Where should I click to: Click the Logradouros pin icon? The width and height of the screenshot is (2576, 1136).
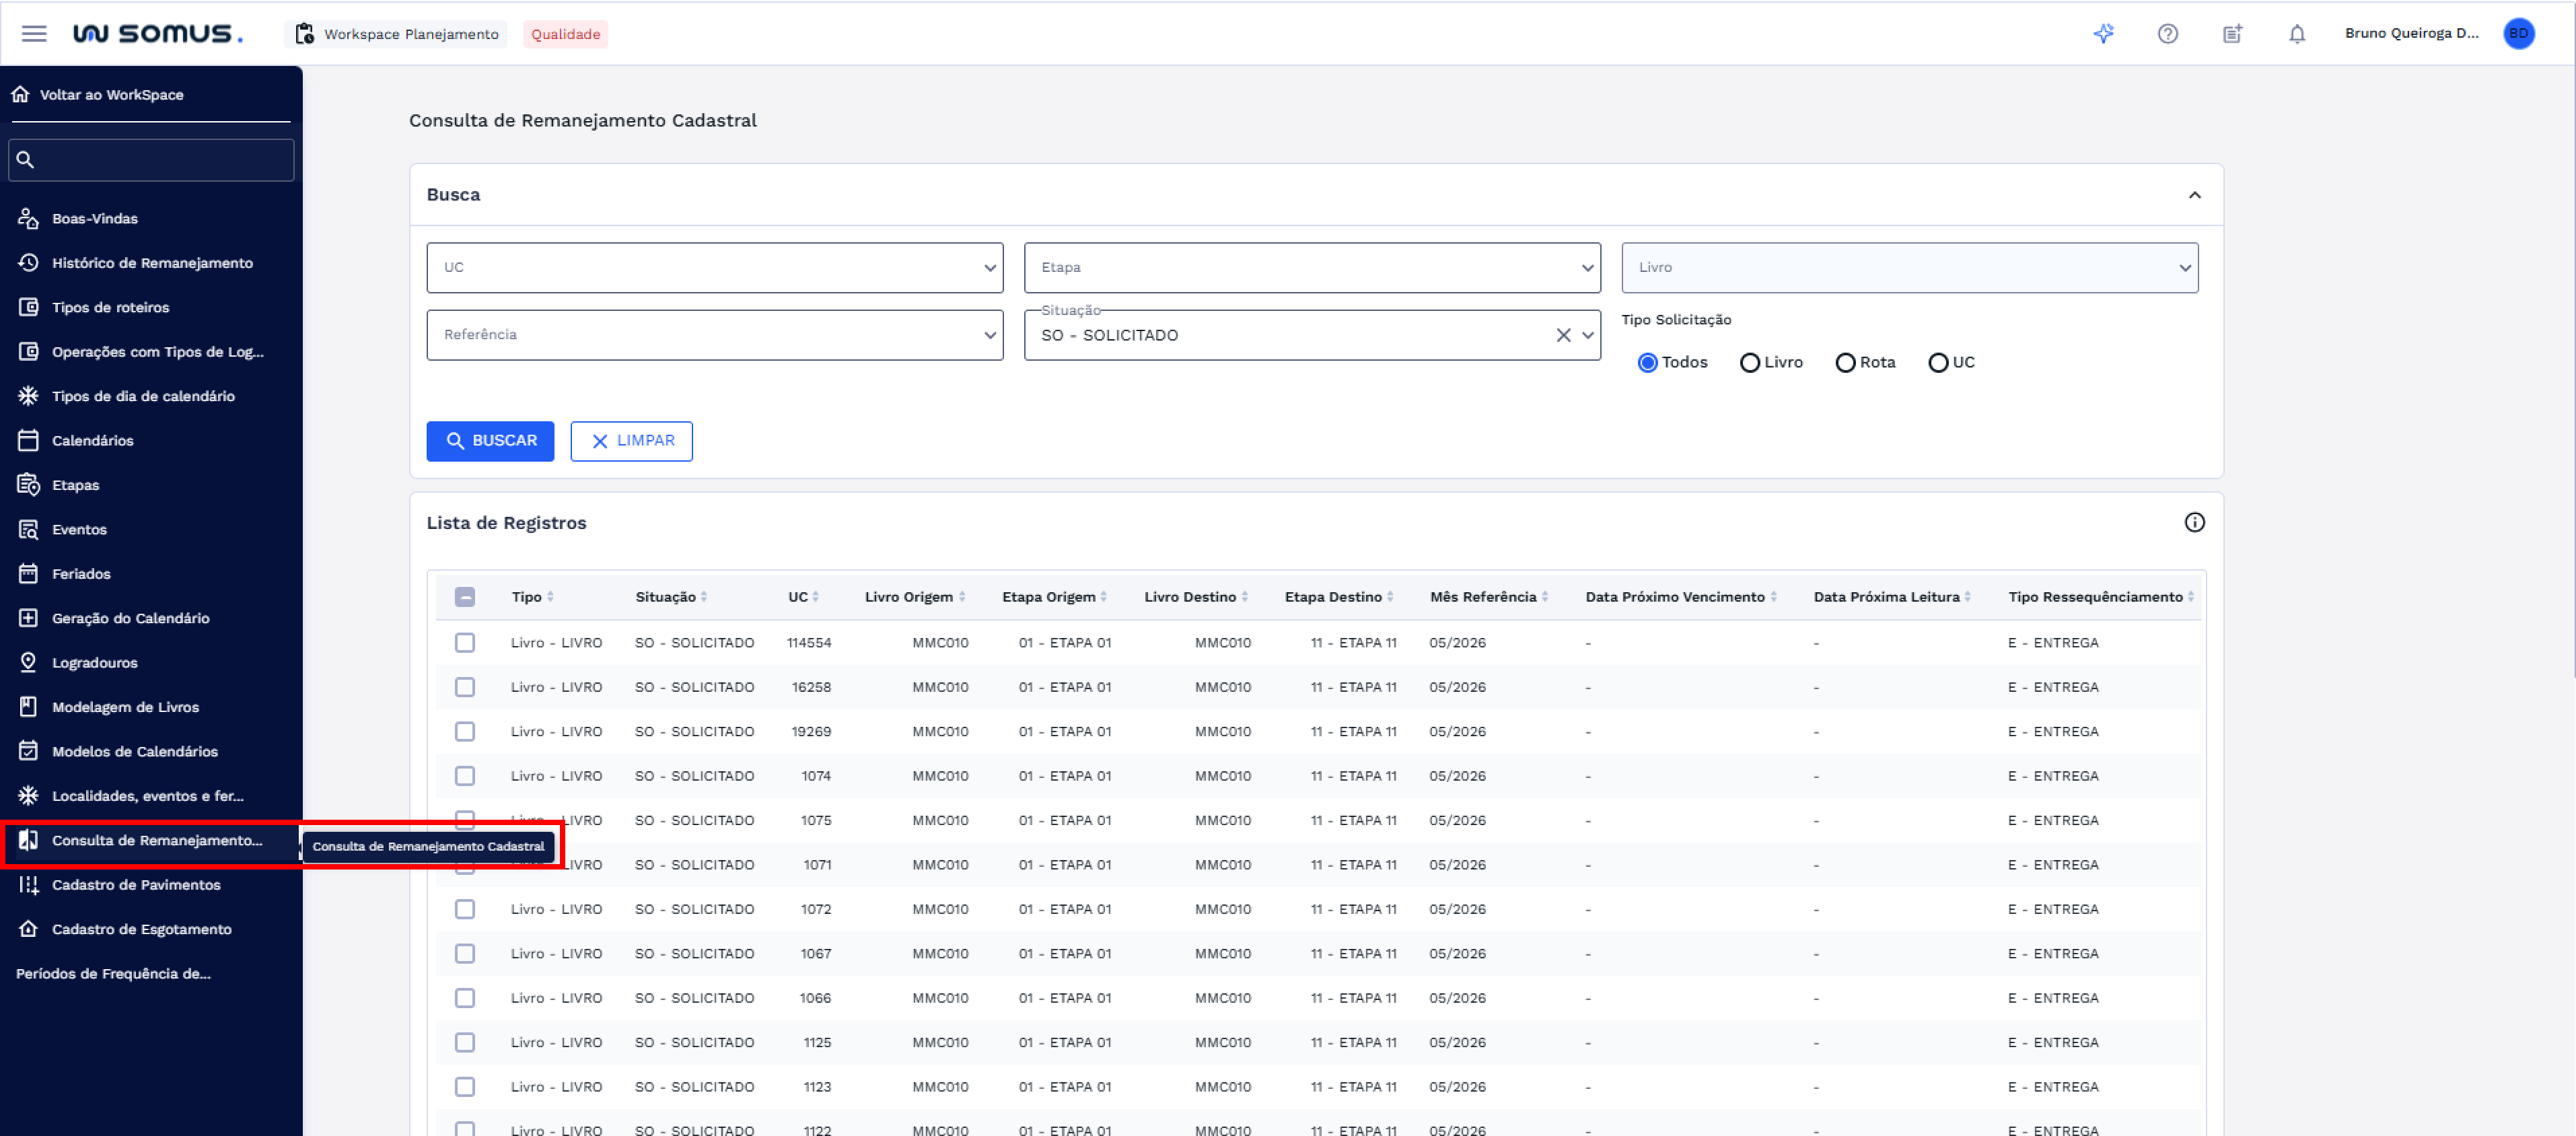click(x=29, y=662)
